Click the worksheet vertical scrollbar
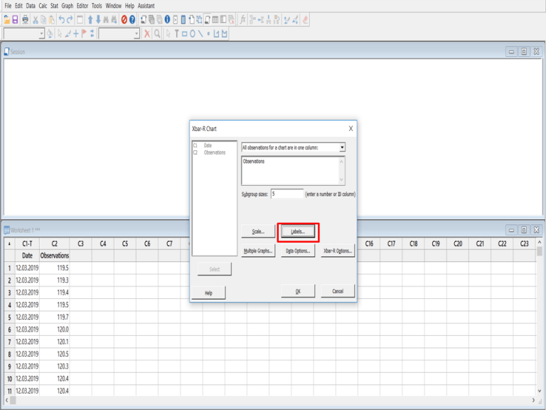This screenshot has width=546, height=410. click(540, 320)
